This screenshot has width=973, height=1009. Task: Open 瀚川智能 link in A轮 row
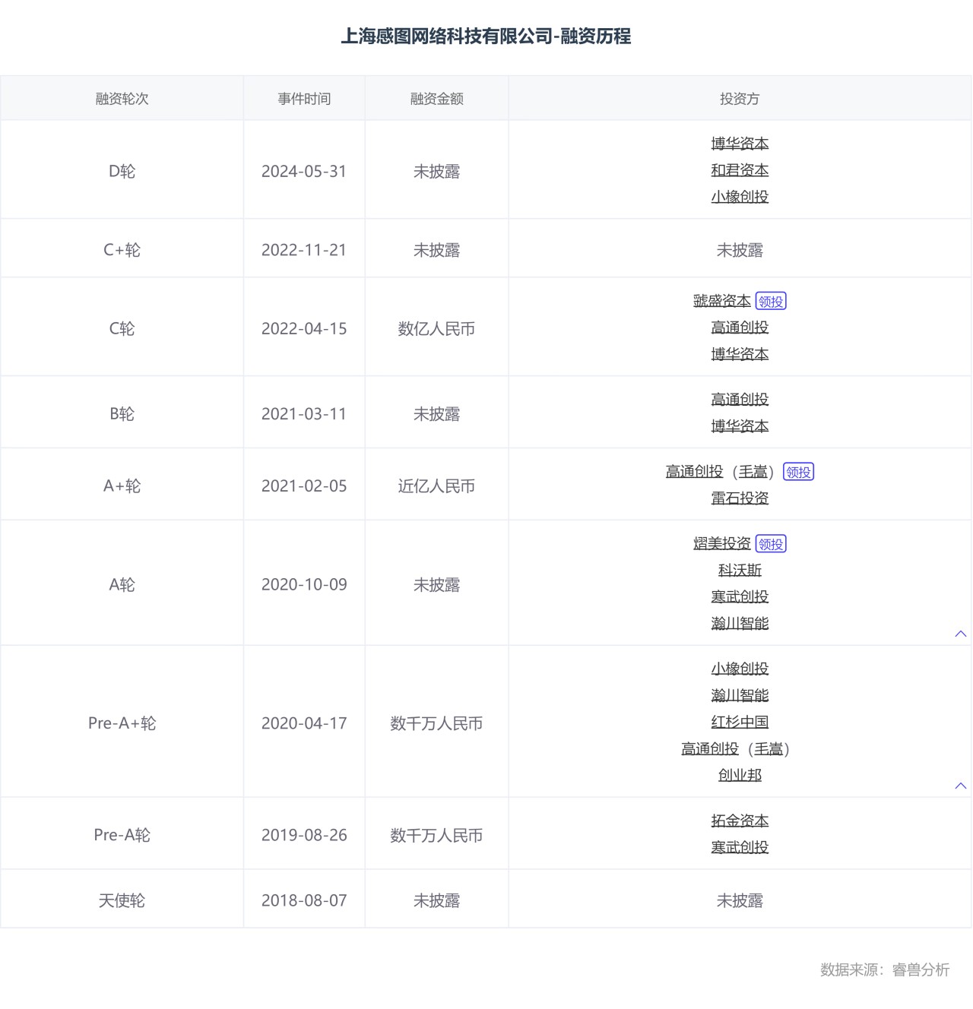click(740, 624)
